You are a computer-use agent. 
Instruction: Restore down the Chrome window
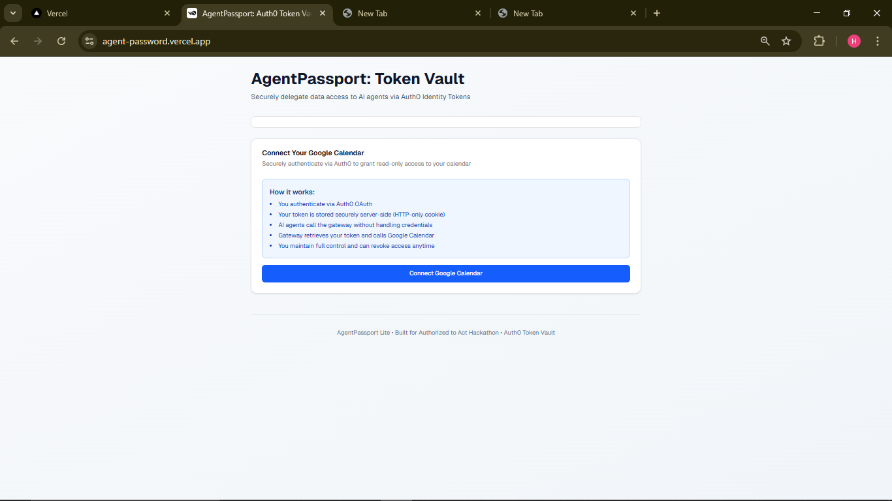point(847,13)
